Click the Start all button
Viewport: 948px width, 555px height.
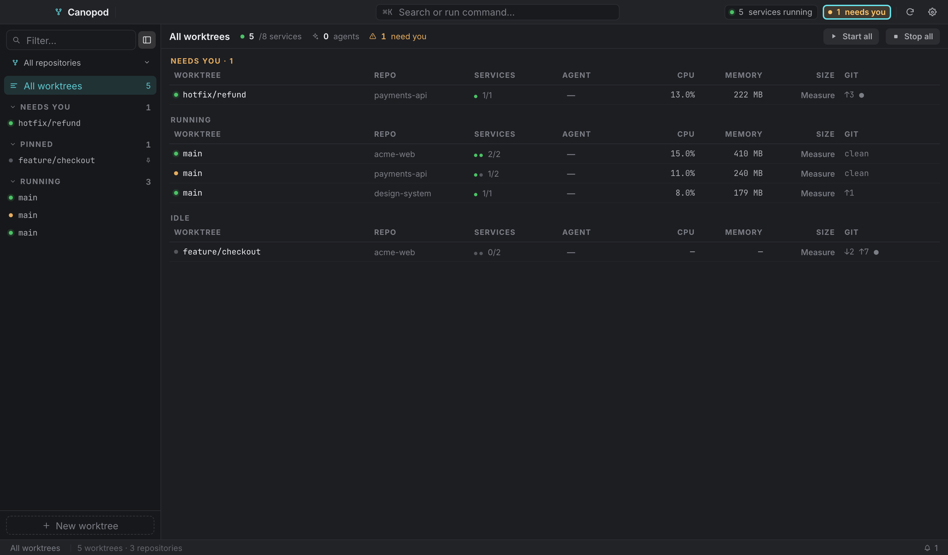[x=851, y=37]
